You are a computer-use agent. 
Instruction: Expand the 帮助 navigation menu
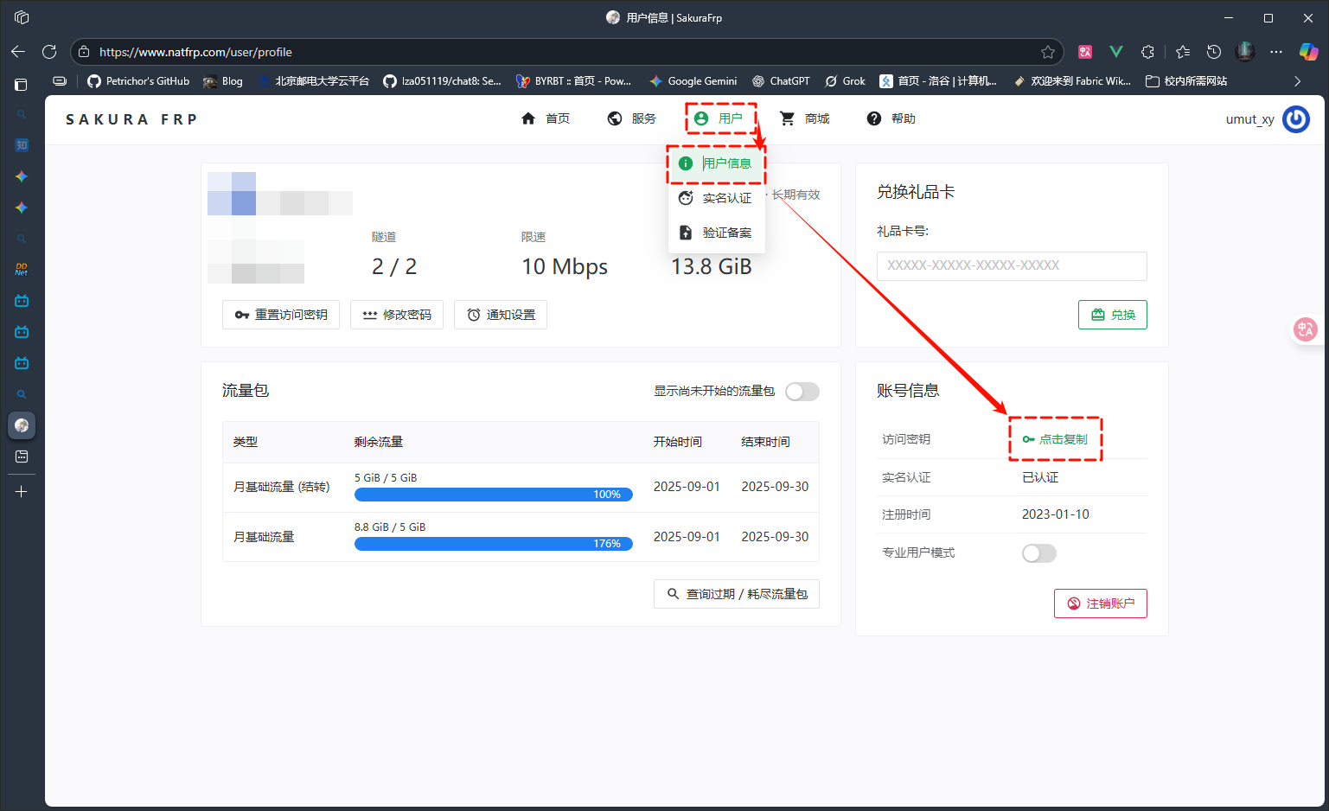[891, 118]
